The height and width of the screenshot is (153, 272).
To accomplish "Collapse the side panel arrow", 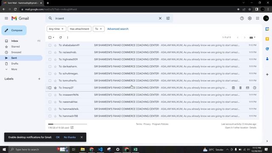I will tap(267, 141).
